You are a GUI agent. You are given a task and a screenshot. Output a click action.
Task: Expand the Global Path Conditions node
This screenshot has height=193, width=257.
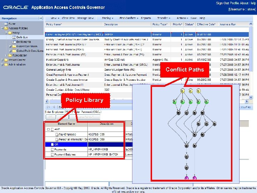pyautogui.click(x=10, y=51)
